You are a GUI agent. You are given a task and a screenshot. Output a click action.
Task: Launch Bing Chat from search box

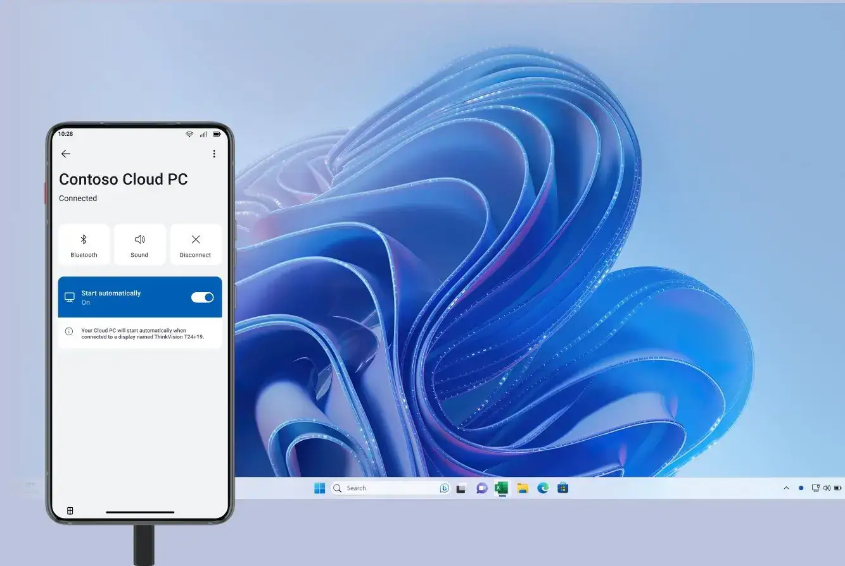click(444, 488)
